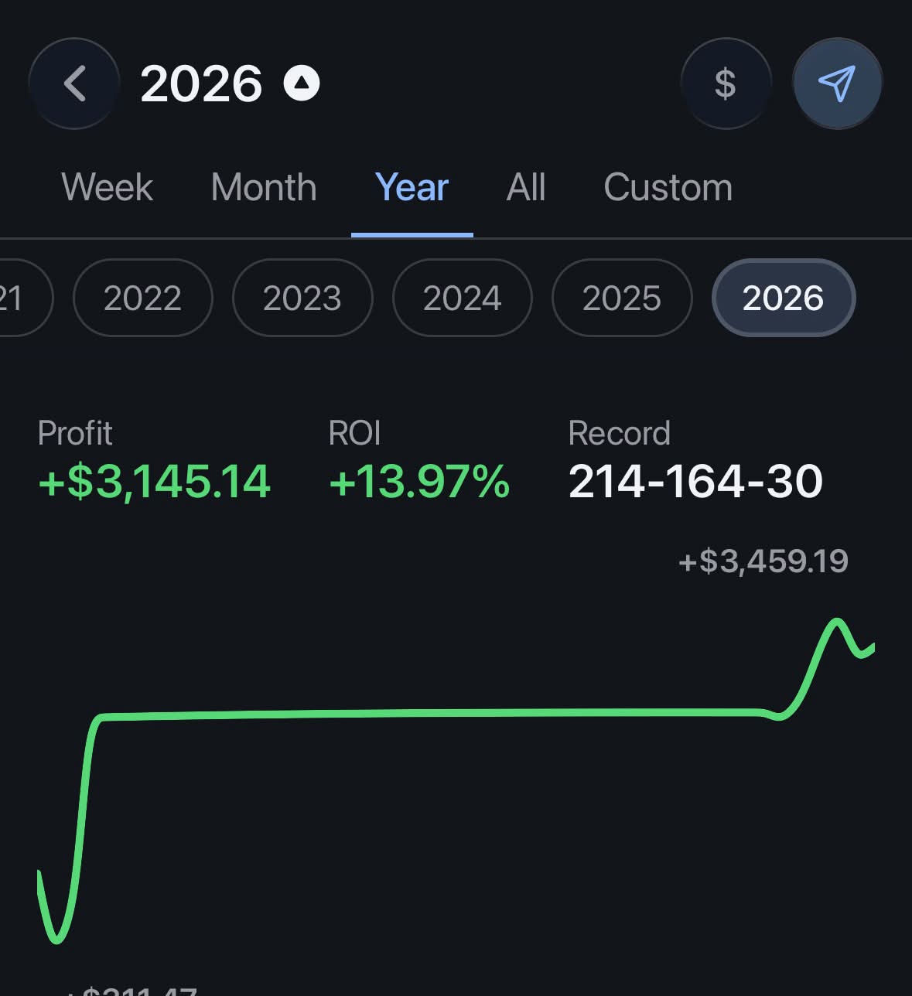Pick the 2024 year chip
912x996 pixels.
pos(462,298)
